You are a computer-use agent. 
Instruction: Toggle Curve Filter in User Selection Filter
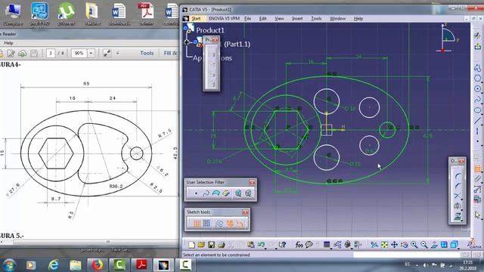206,193
